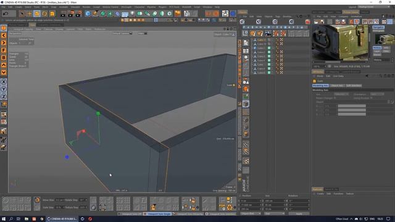Click Apply button in Coordinates manager
Image resolution: width=395 pixels, height=222 pixels.
coord(299,214)
